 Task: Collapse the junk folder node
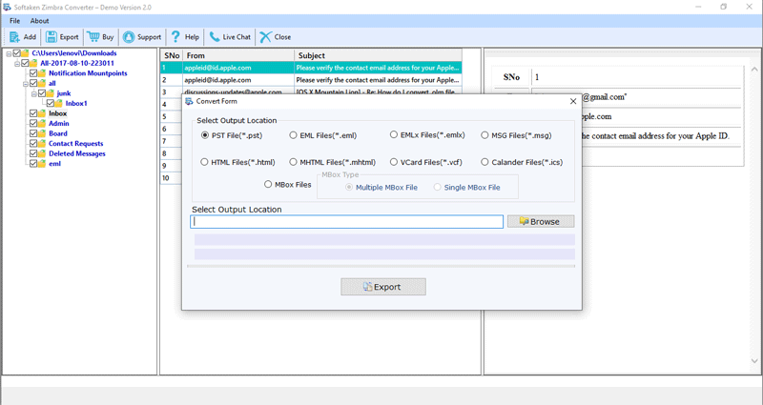coord(34,93)
